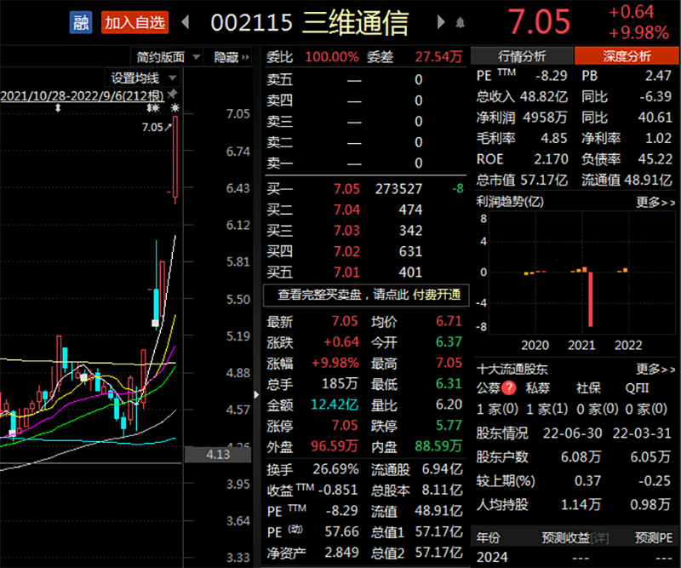This screenshot has height=568, width=681.
Task: Click the 详 link beside 预测收益
Action: 599,538
